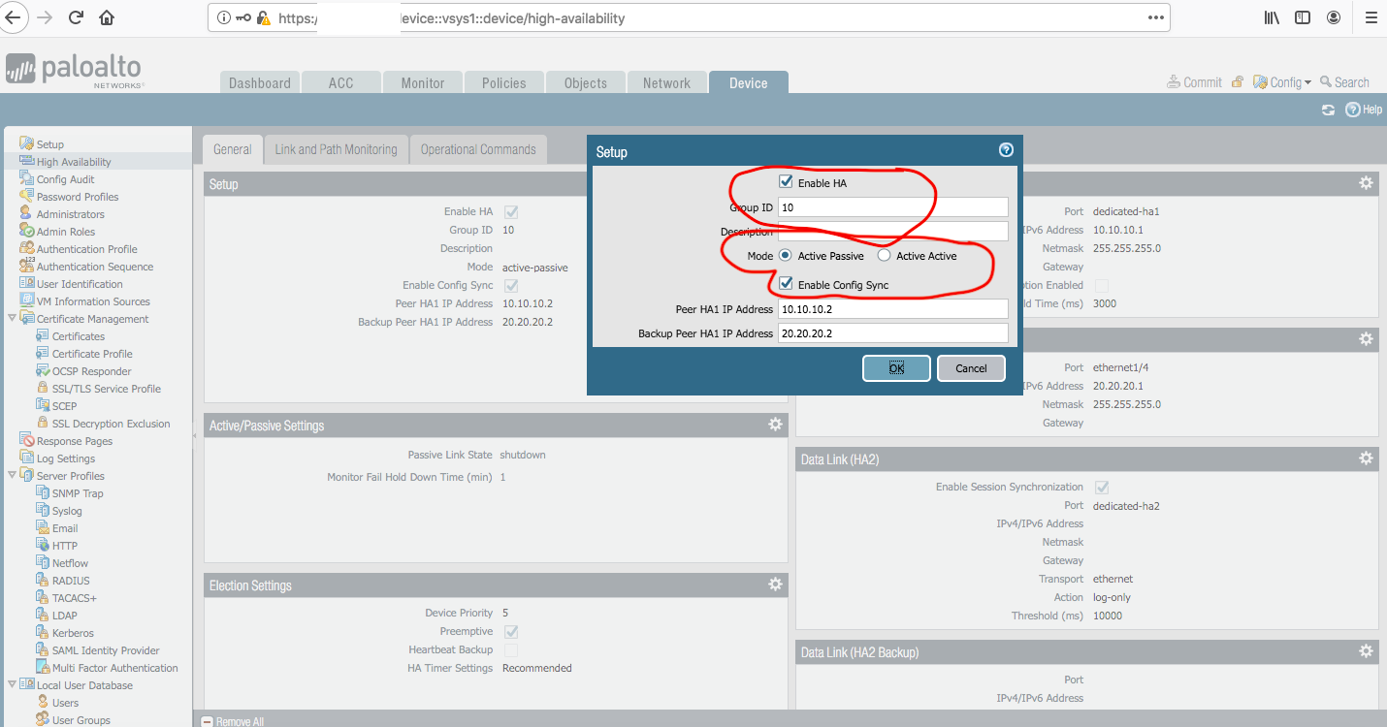Open gear settings for Election Settings panel
Screen dimensions: 1387x727
pos(775,585)
